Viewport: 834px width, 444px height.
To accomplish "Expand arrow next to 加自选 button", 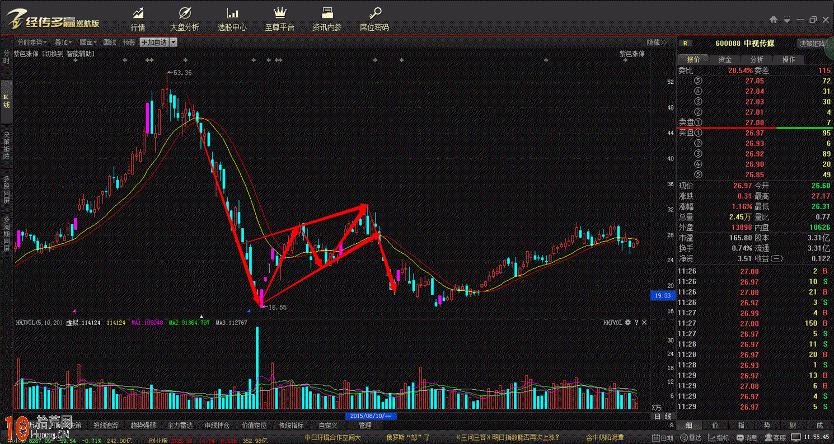I will [174, 42].
